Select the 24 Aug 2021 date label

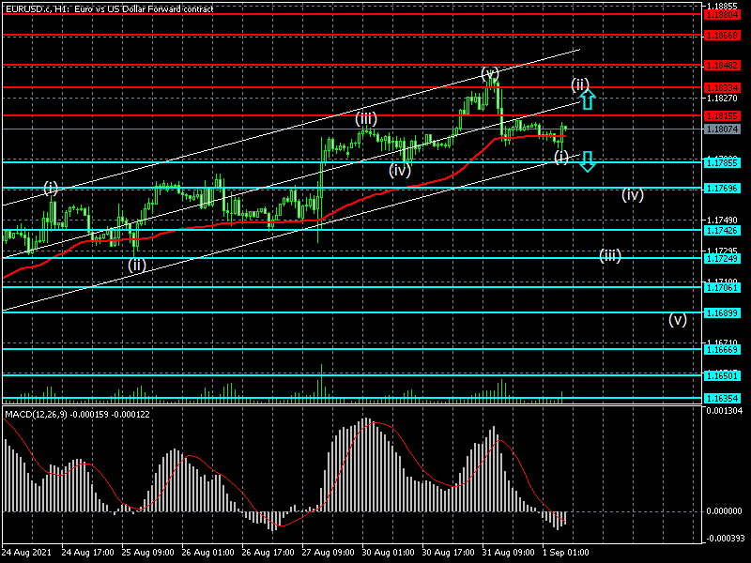coord(26,552)
